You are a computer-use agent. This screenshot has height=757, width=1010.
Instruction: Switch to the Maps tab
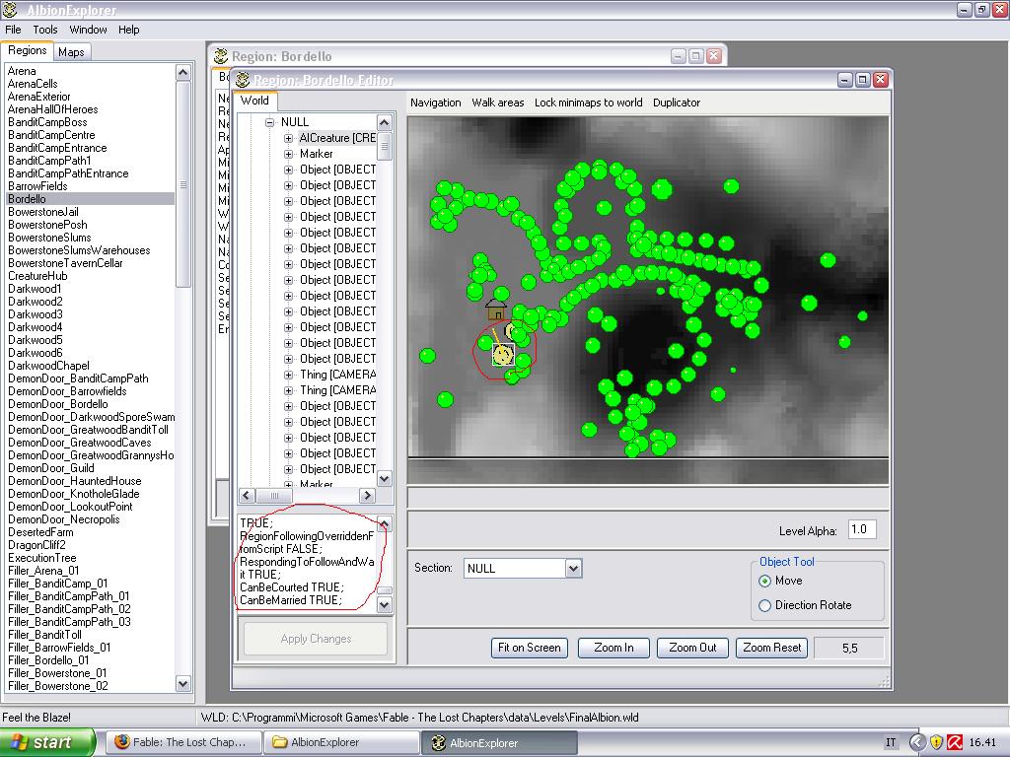(71, 51)
